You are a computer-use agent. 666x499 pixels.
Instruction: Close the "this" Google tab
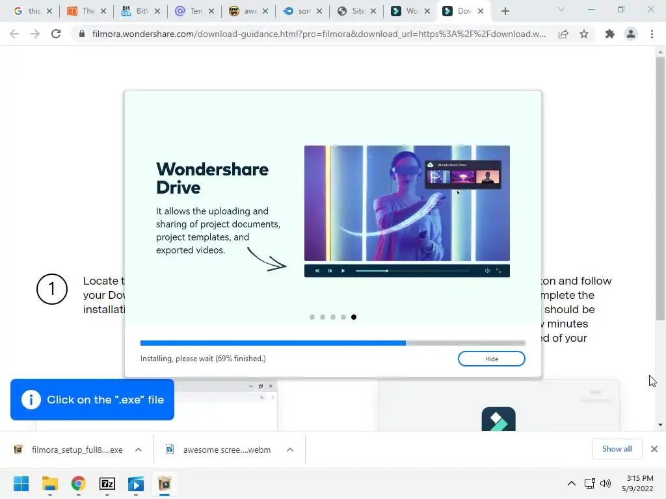[x=49, y=11]
